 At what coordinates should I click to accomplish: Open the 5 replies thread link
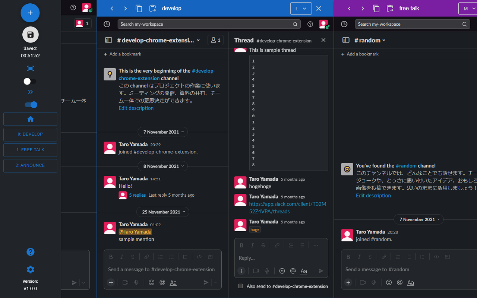[x=138, y=195]
